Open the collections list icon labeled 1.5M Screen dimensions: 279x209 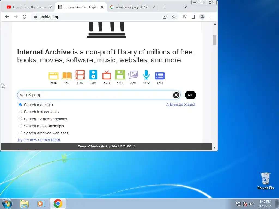[160, 76]
